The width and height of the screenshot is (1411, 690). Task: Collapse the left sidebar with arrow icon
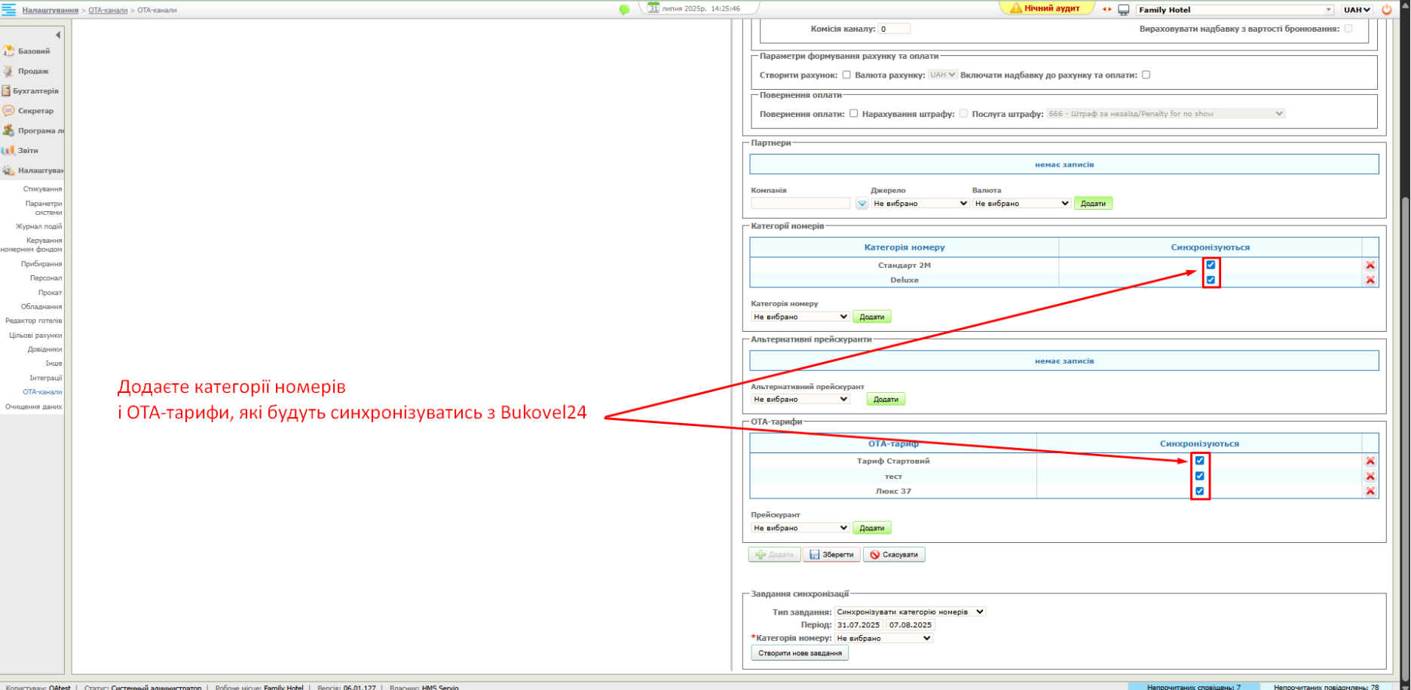pyautogui.click(x=58, y=35)
